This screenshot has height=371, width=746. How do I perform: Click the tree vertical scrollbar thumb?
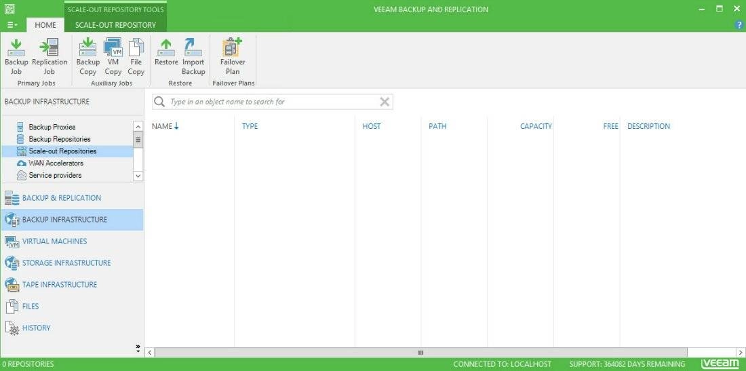(x=138, y=140)
